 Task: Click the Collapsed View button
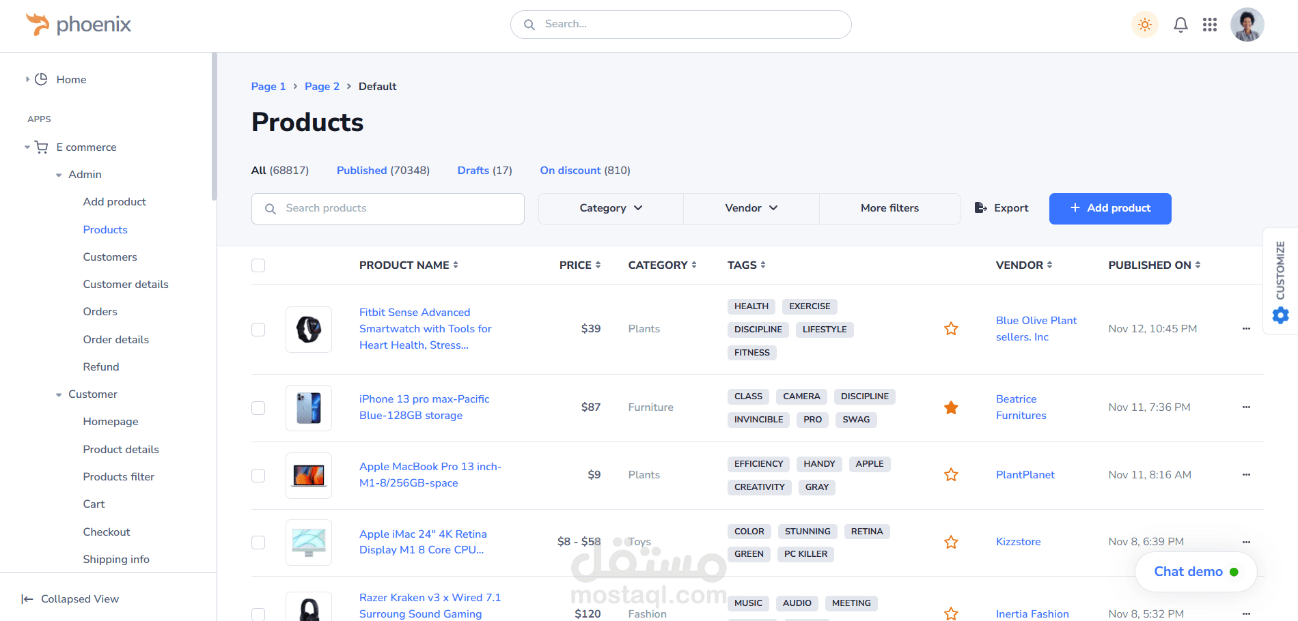point(70,598)
